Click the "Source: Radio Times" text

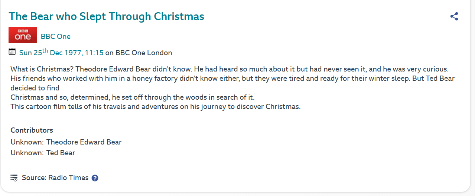tap(55, 178)
